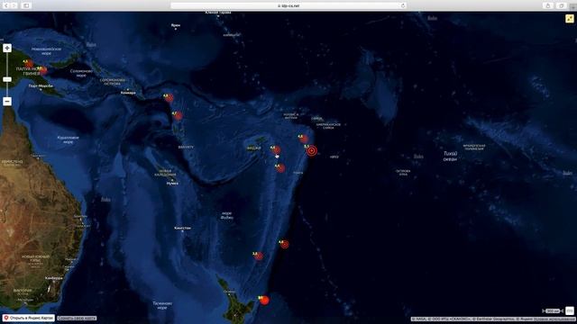Screen dimensions: 577x324
Task: Select the eastern Papua New Guinea earthquake marker
Action: (x=43, y=70)
